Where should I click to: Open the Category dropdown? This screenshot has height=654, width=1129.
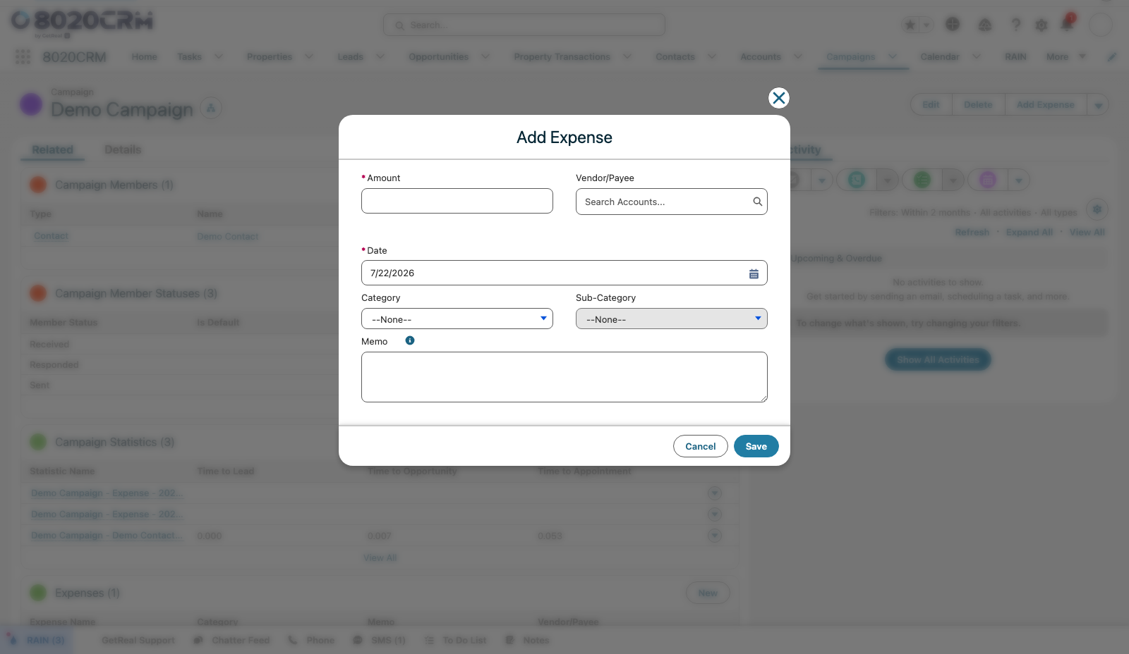(457, 319)
